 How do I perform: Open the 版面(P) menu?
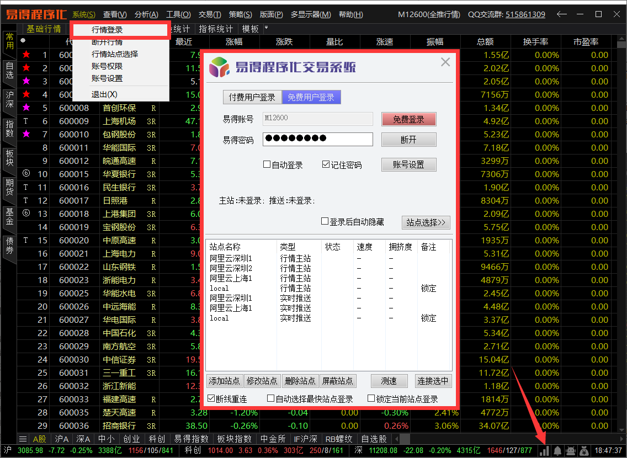tap(272, 14)
